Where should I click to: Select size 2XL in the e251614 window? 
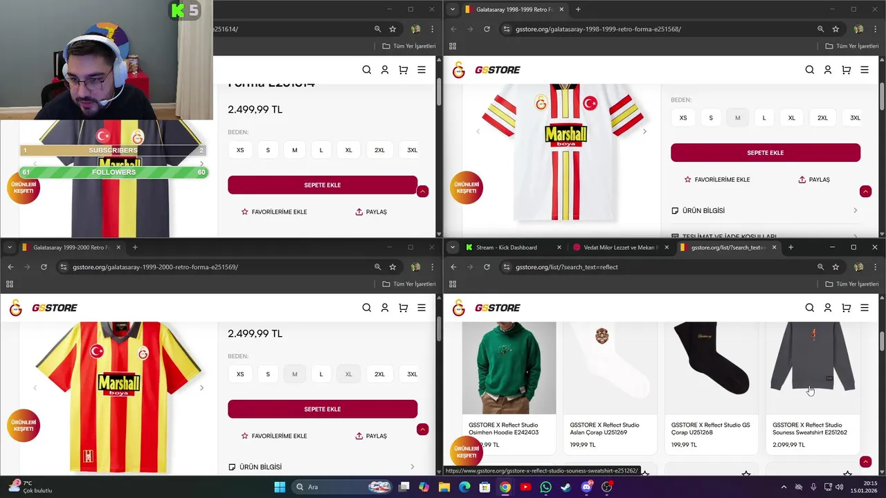(x=379, y=150)
